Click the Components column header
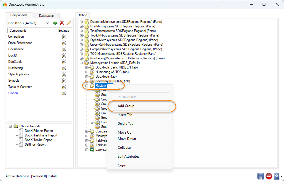This screenshot has height=181, width=284. 18,31
